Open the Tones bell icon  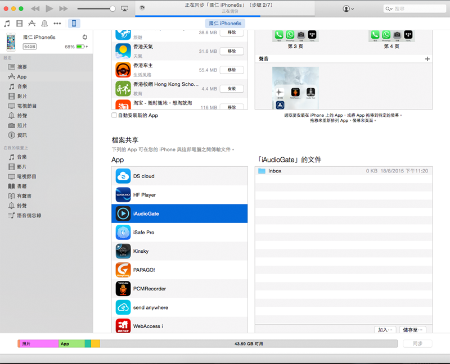click(44, 24)
